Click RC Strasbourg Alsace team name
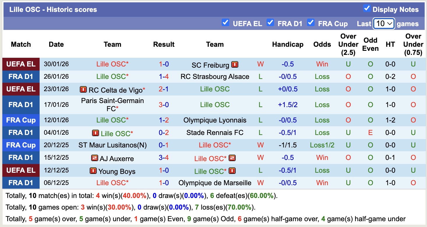This screenshot has width=427, height=227. 215,77
